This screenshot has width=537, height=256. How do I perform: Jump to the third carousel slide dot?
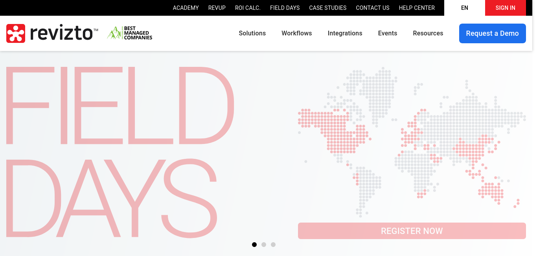point(273,245)
